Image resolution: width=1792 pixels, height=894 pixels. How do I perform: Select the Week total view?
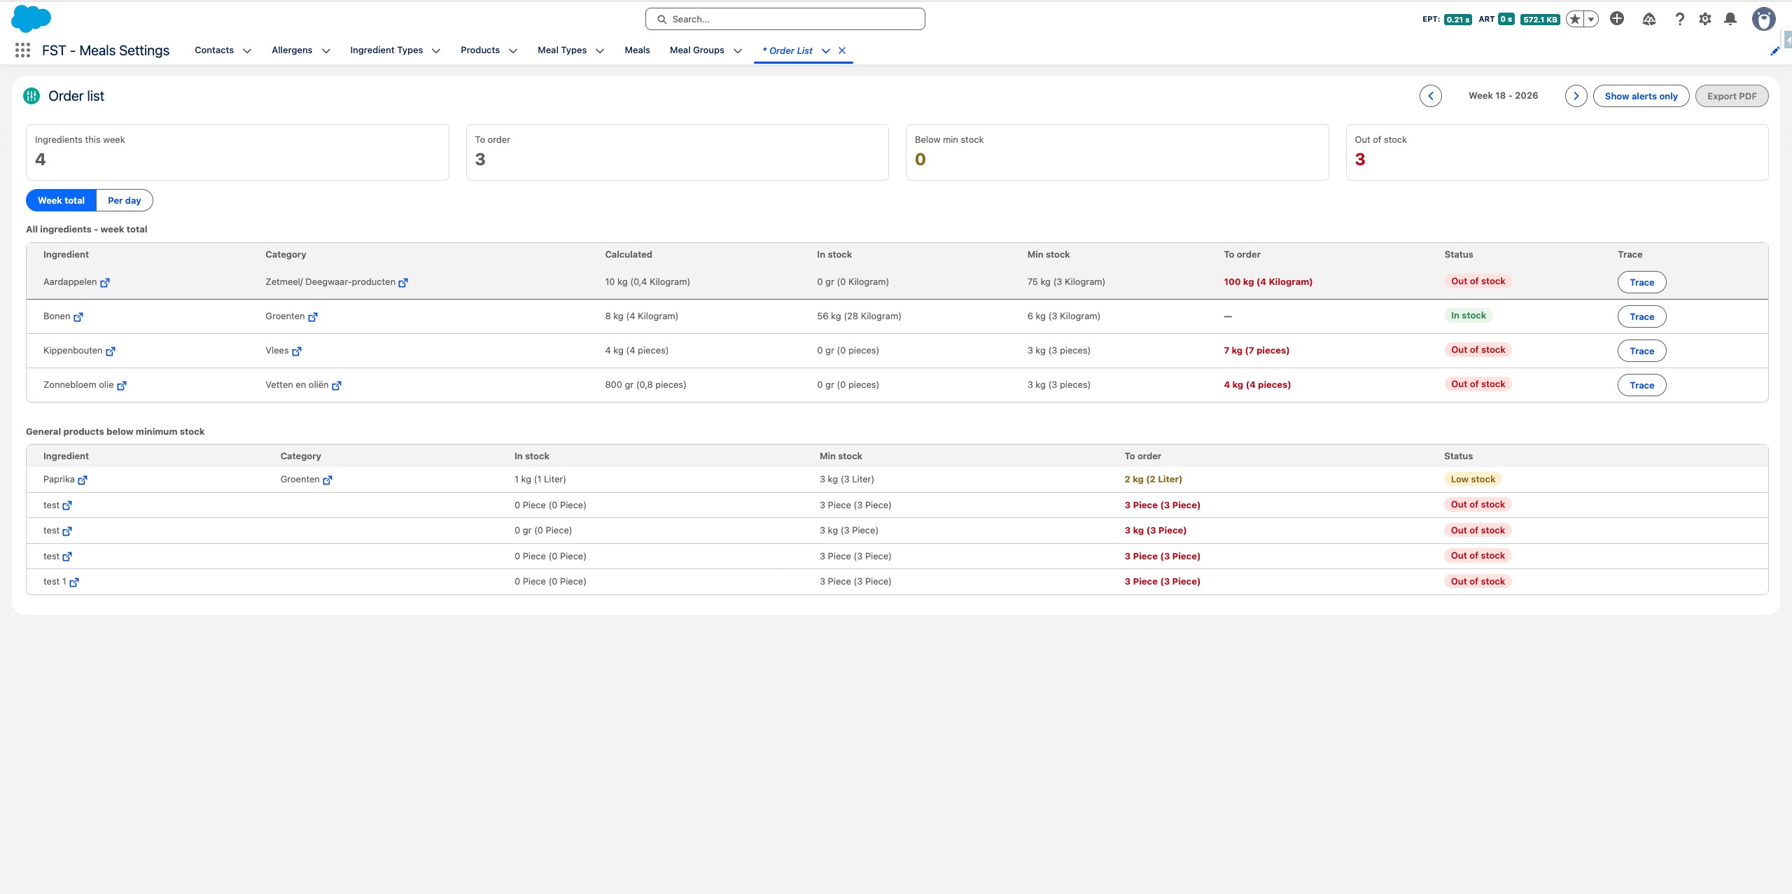coord(61,200)
